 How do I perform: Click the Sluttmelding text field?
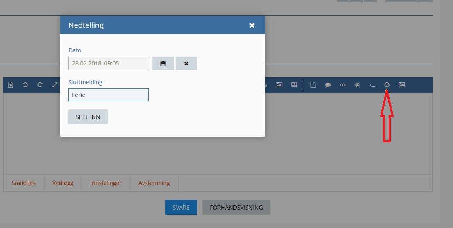tap(109, 95)
